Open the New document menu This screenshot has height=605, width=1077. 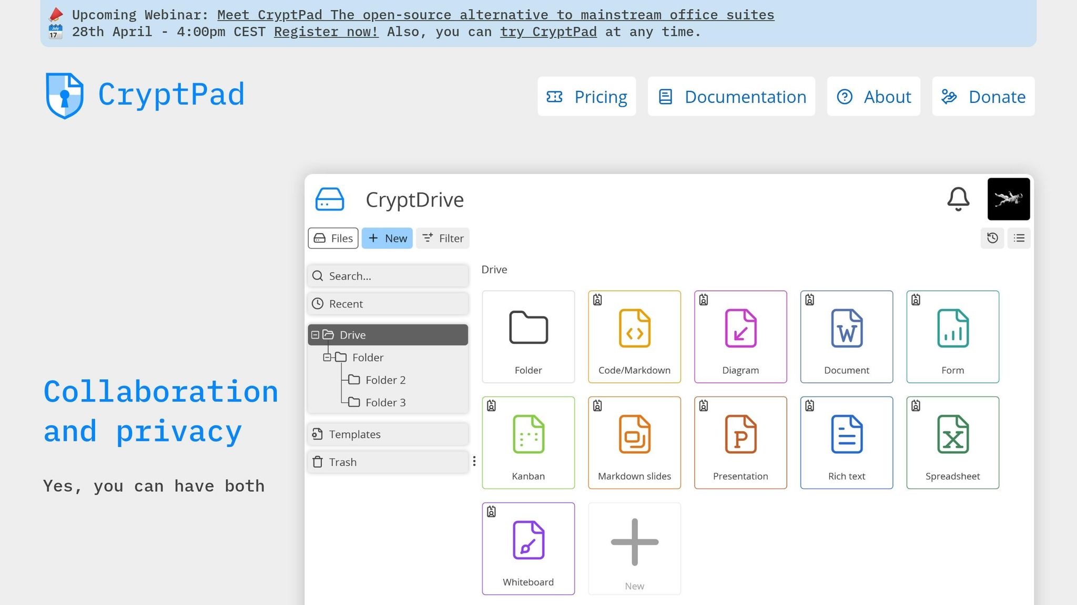pyautogui.click(x=387, y=238)
